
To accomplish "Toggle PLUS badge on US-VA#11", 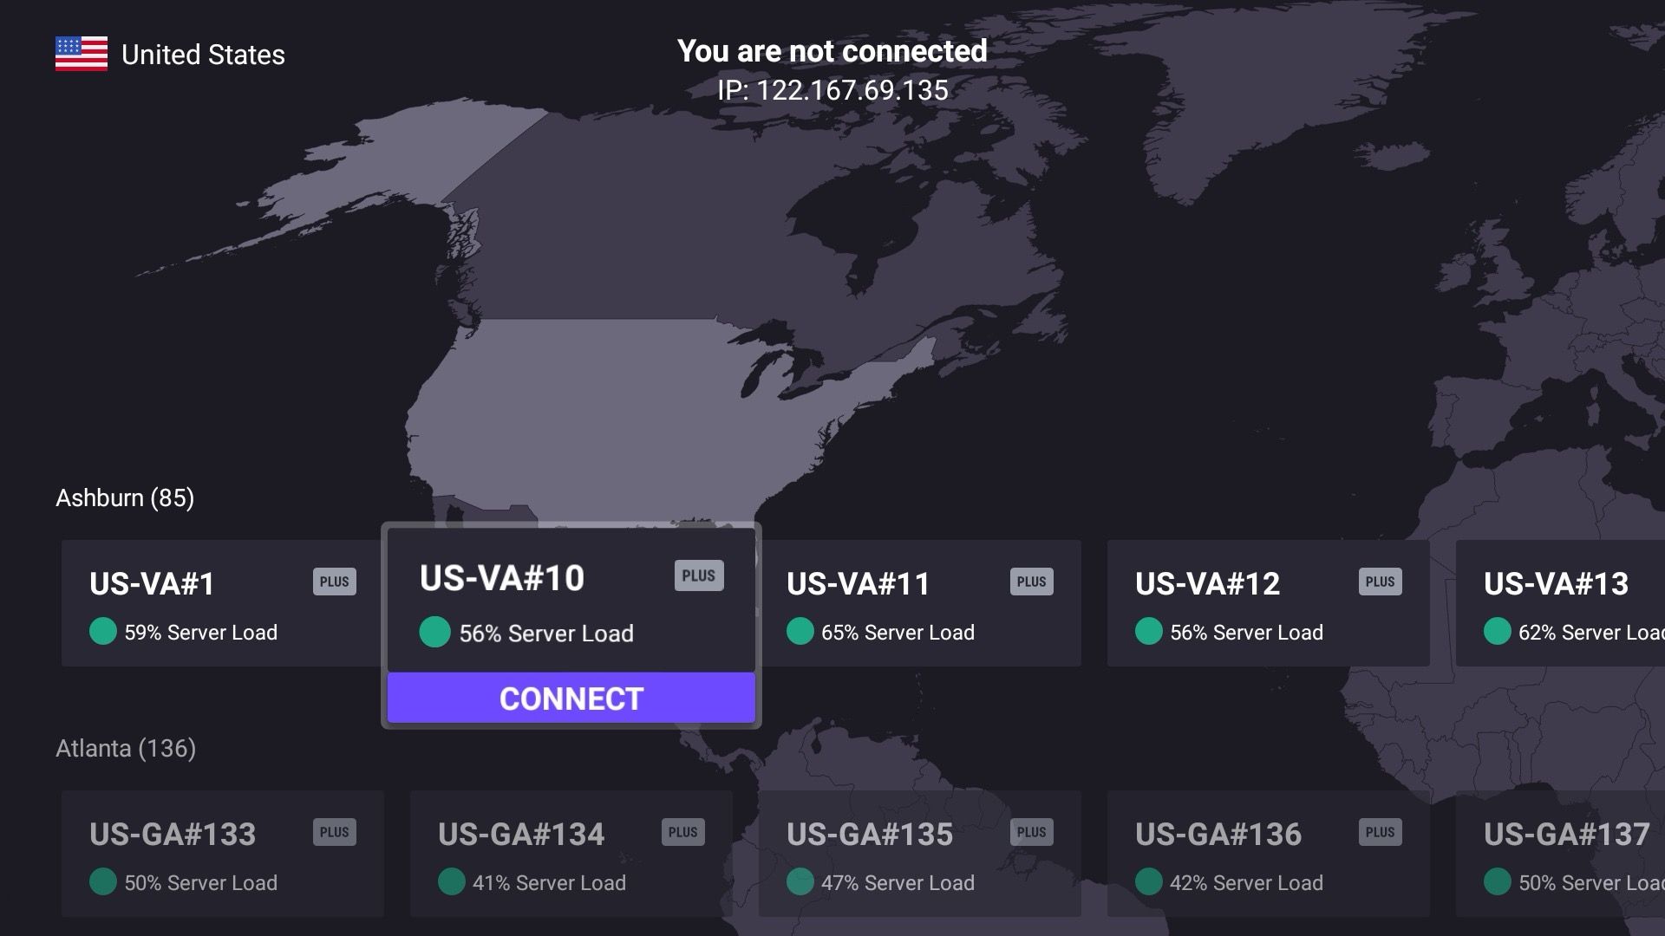I will point(1030,582).
